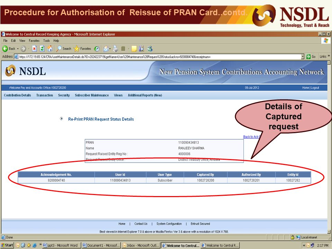Click the yellow note toolbar icon

coord(134,49)
